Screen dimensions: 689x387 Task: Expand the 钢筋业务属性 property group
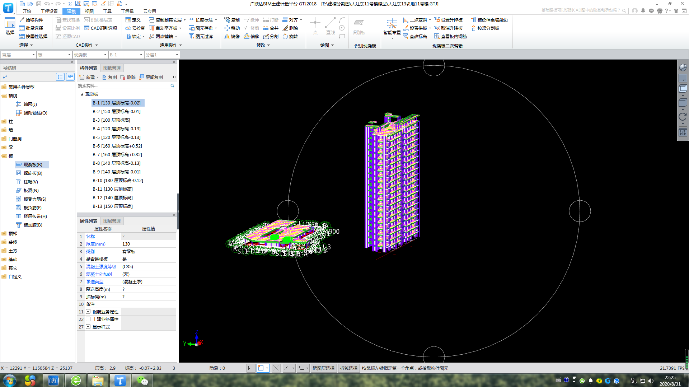(x=88, y=312)
